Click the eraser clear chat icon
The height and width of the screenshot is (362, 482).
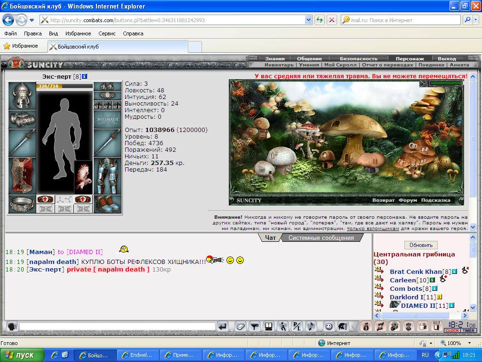(x=241, y=326)
